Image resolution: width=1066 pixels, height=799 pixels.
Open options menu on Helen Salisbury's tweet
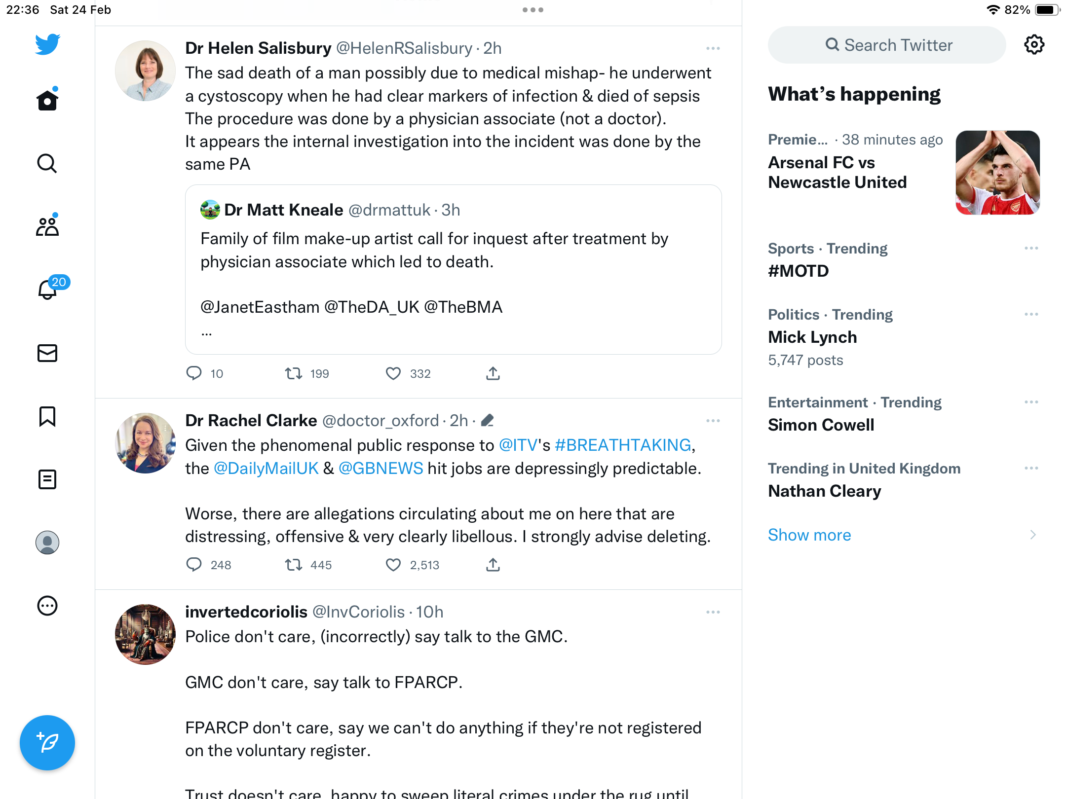pos(713,48)
